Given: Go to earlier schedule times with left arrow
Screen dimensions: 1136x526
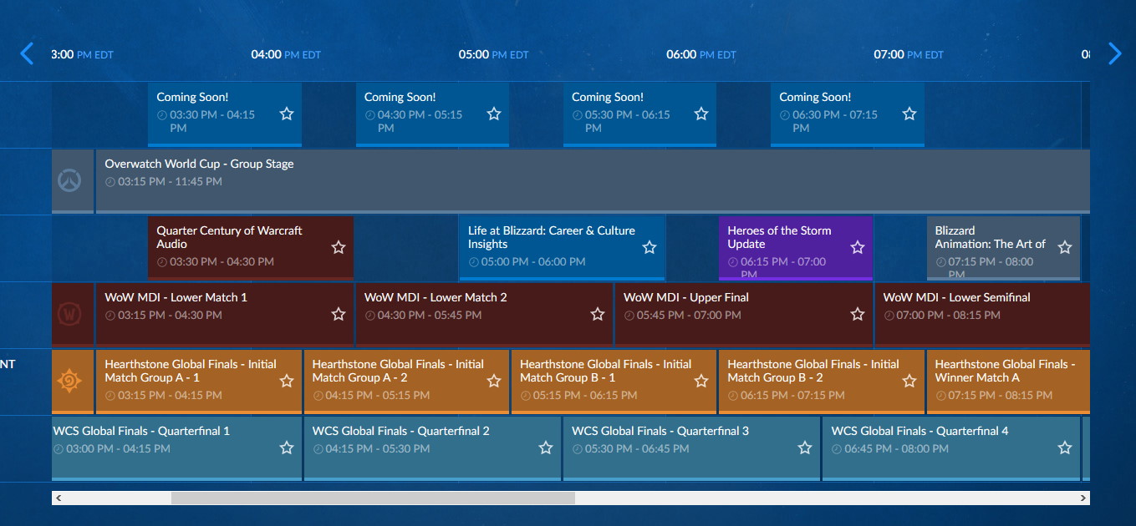Looking at the screenshot, I should click(x=27, y=54).
